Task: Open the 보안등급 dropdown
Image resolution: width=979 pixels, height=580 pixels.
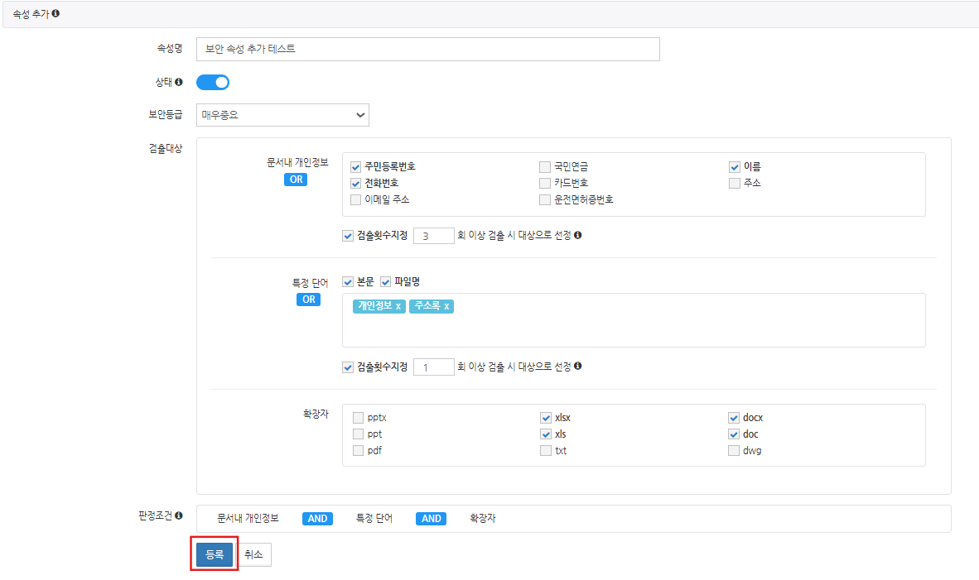Action: (x=282, y=115)
